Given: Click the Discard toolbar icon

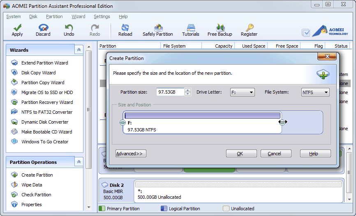Looking at the screenshot, I should tap(43, 28).
